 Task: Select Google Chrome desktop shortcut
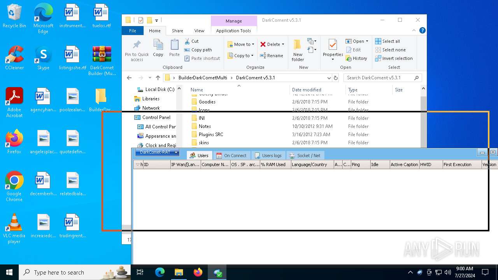(14, 186)
